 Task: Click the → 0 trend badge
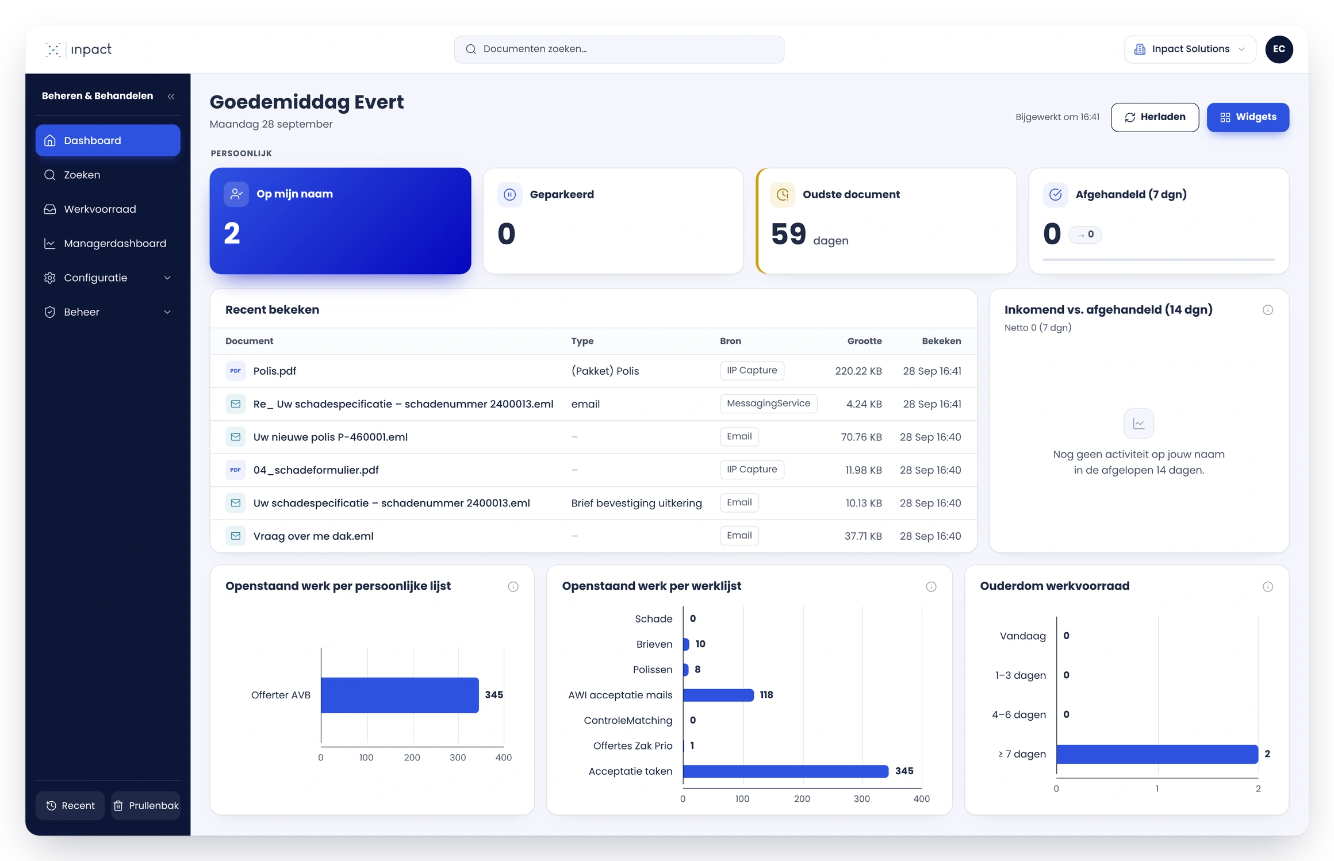pos(1085,235)
